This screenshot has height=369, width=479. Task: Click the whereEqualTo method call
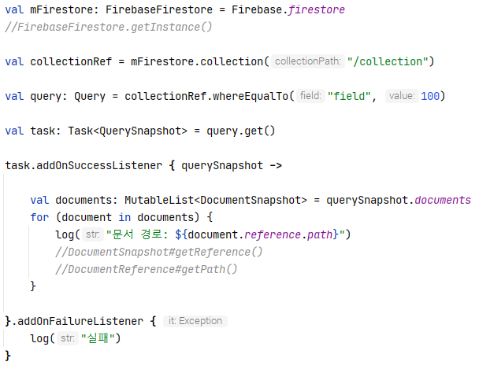point(251,96)
